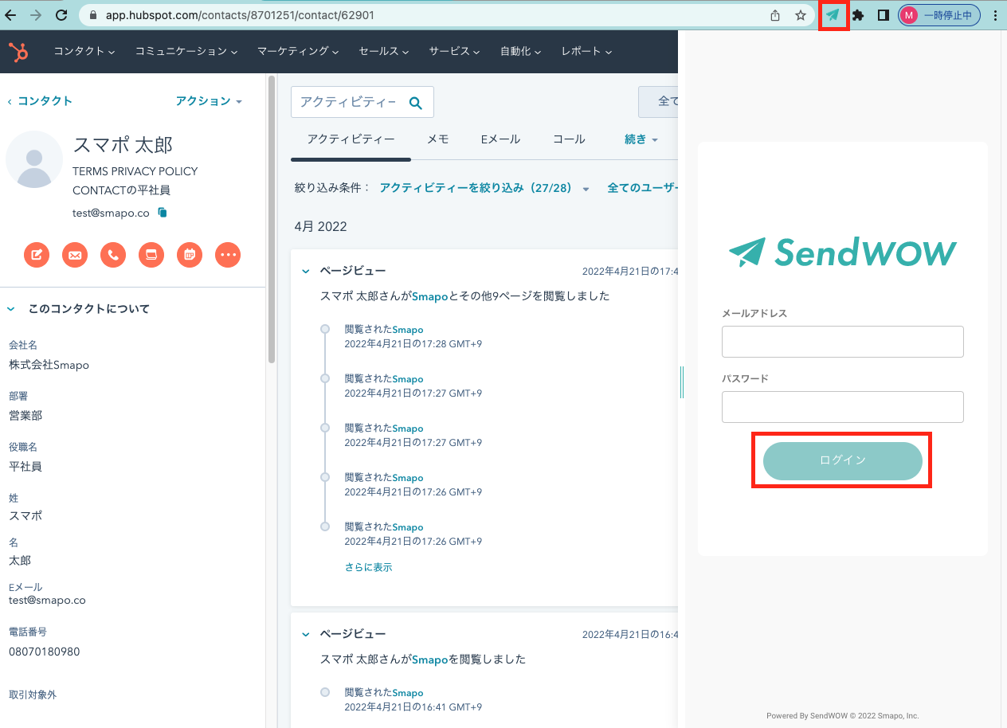Compose an email with the orange envelope icon
The width and height of the screenshot is (1007, 728).
pos(75,255)
